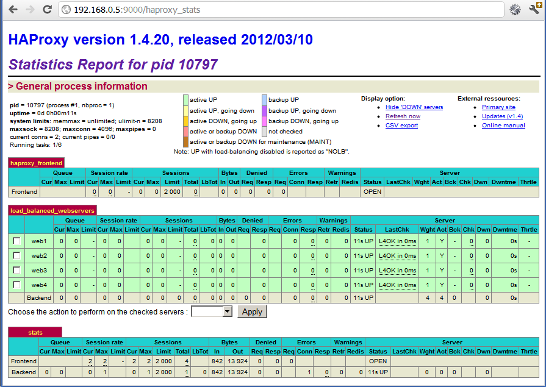546x387 pixels.
Task: Click the 'active or backup DOWN' color swatch
Action: pyautogui.click(x=185, y=132)
